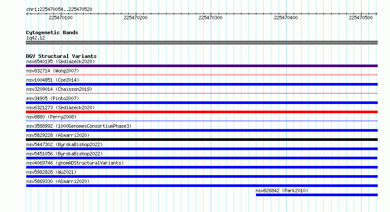
Task: Select the thin blue nsv8880 line
Action: pos(202,121)
